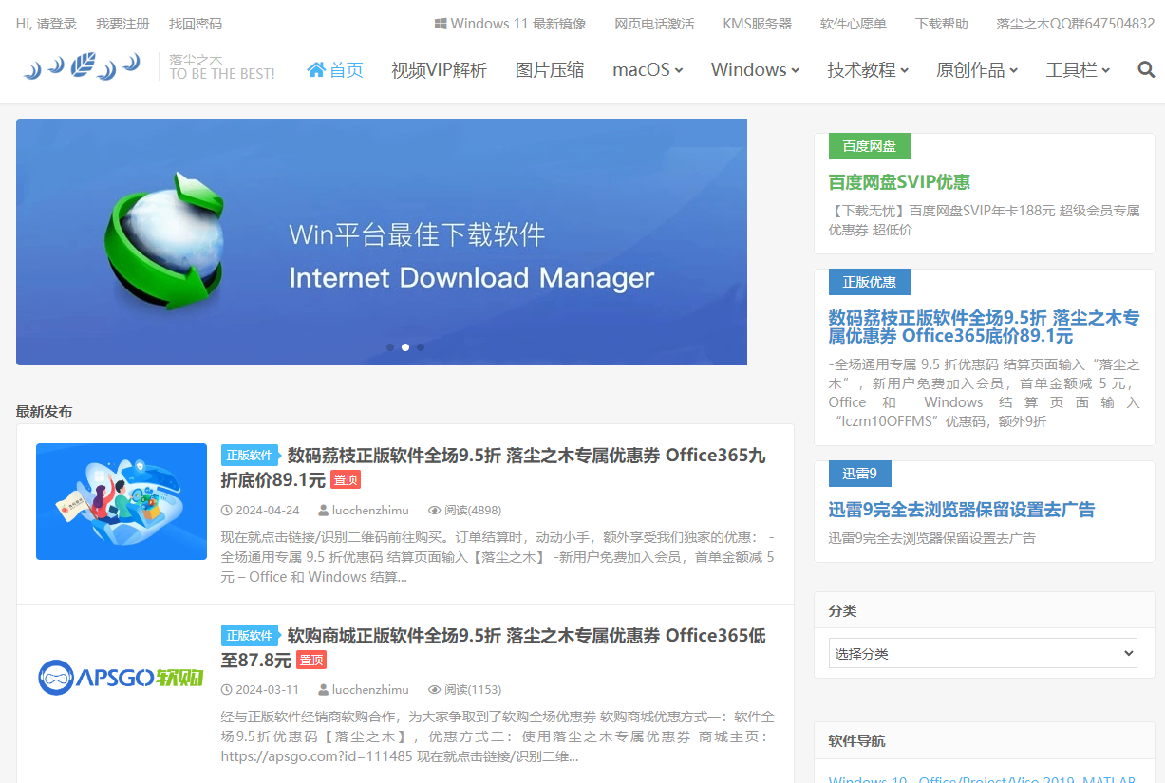Click the APSGO 软购 logo thumbnail
This screenshot has width=1165, height=783.
[121, 677]
